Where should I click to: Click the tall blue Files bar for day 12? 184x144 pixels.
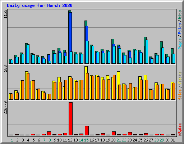(70, 32)
